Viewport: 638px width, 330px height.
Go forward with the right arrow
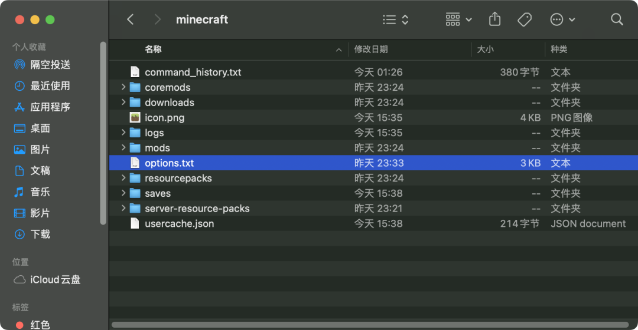(x=158, y=19)
